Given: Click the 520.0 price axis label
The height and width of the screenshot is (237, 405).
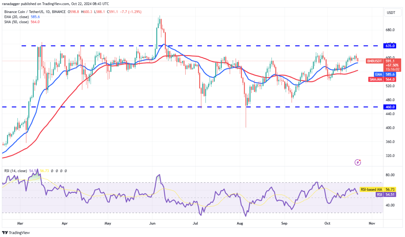Looking at the screenshot, I should (391, 86).
